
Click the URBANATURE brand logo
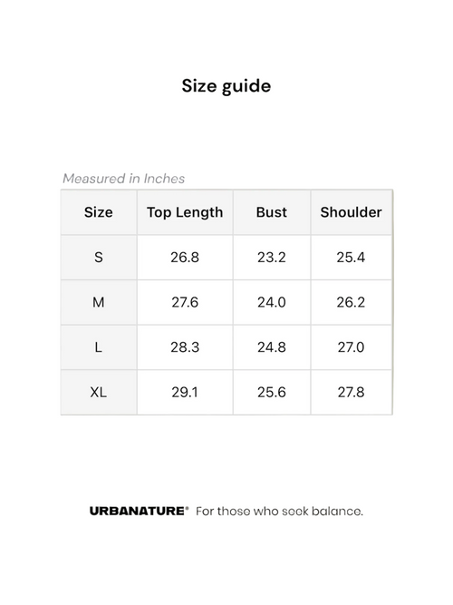[x=140, y=512]
